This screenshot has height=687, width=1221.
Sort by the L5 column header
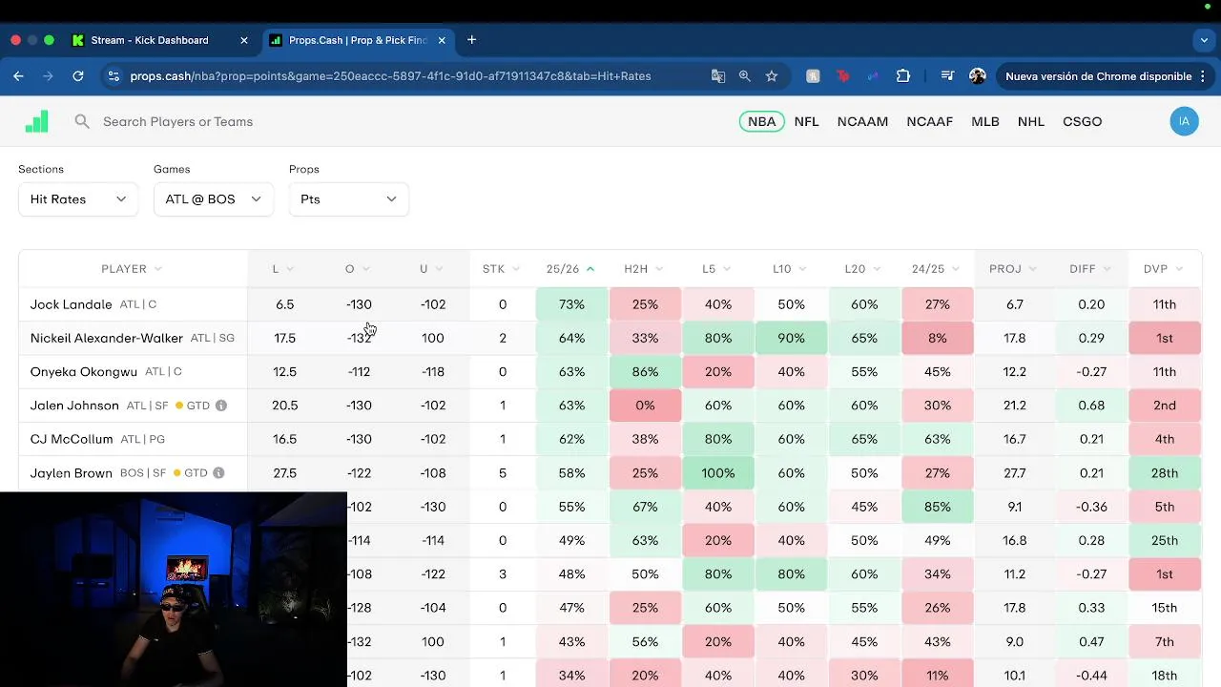[x=716, y=269]
